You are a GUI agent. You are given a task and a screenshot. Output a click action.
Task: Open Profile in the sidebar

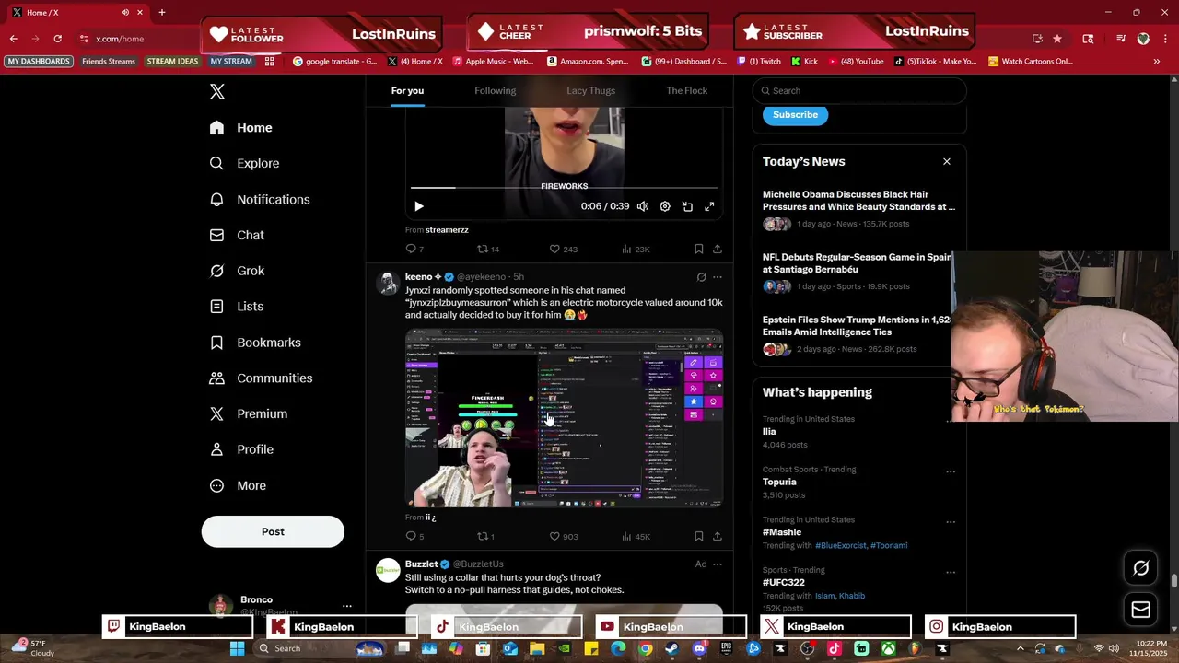point(242,449)
